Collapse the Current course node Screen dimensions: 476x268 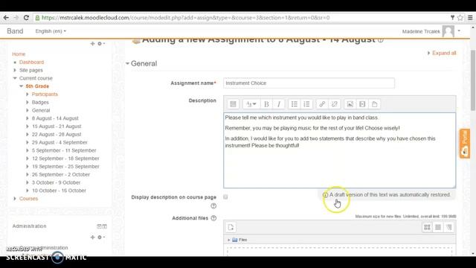(x=15, y=78)
